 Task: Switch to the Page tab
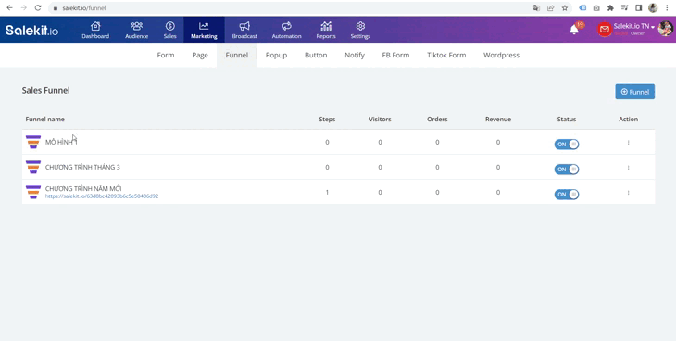tap(200, 55)
